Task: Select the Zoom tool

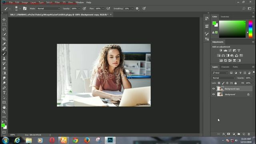Action: pyautogui.click(x=4, y=112)
